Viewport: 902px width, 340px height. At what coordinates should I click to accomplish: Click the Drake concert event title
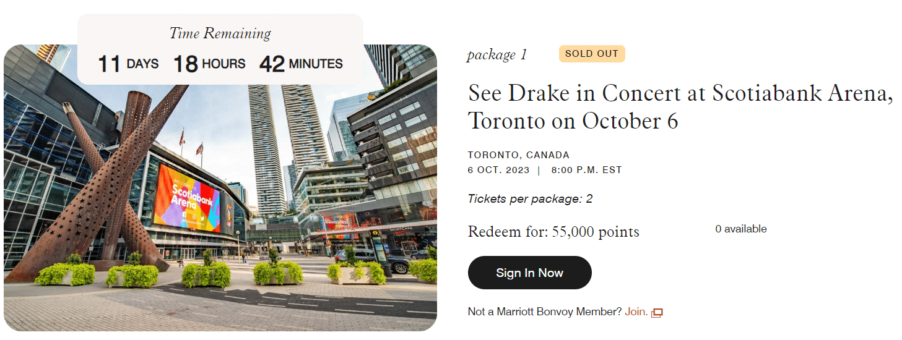pyautogui.click(x=680, y=106)
